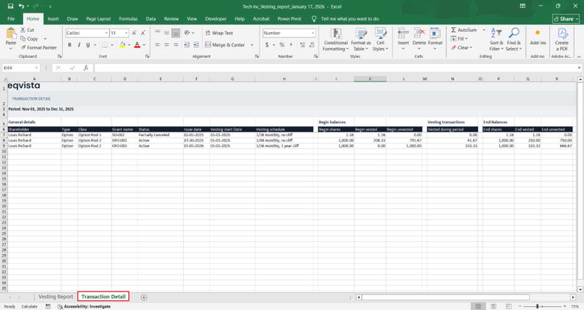Toggle bold formatting
The image size is (584, 310).
tap(70, 45)
